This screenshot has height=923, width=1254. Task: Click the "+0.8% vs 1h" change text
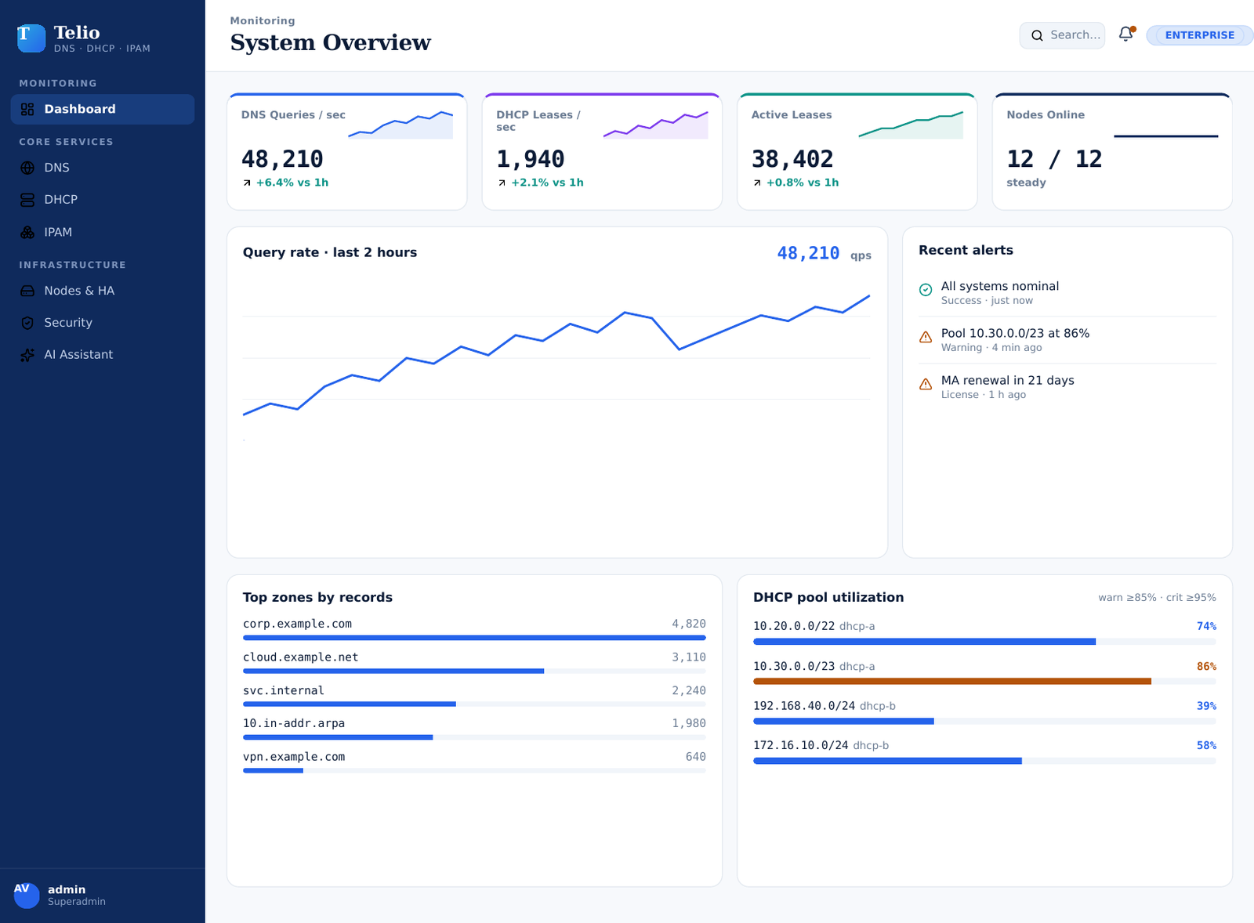[803, 183]
